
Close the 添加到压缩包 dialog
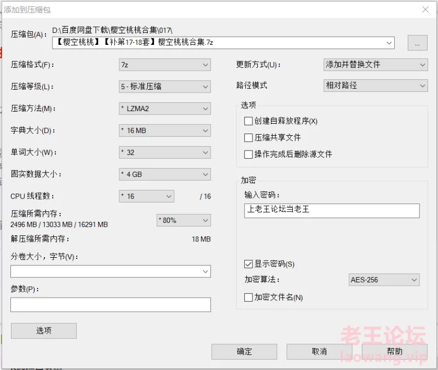[425, 9]
